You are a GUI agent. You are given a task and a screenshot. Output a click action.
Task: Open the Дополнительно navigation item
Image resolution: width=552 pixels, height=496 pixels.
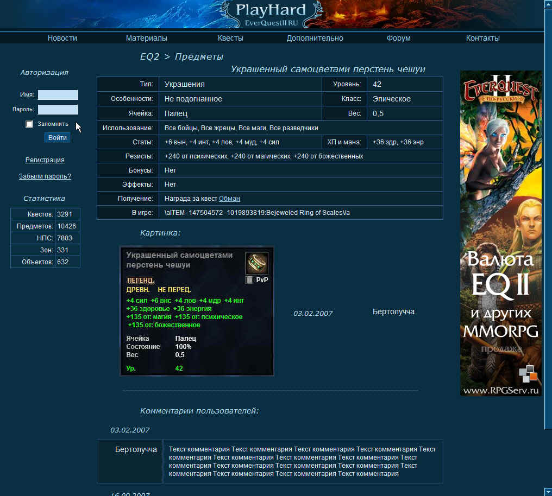coord(314,38)
